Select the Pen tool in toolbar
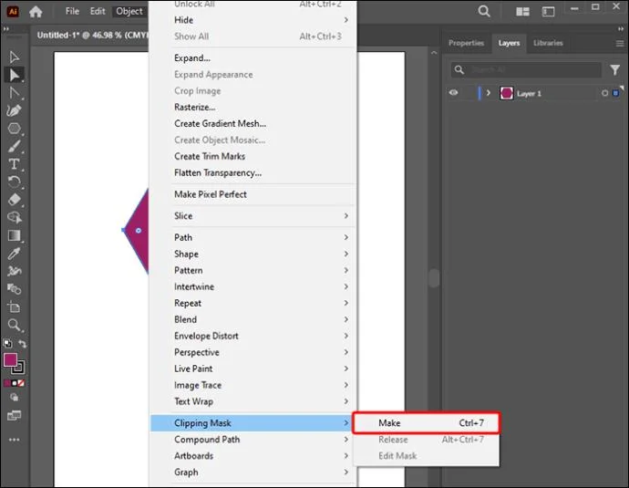The width and height of the screenshot is (629, 488). tap(14, 110)
